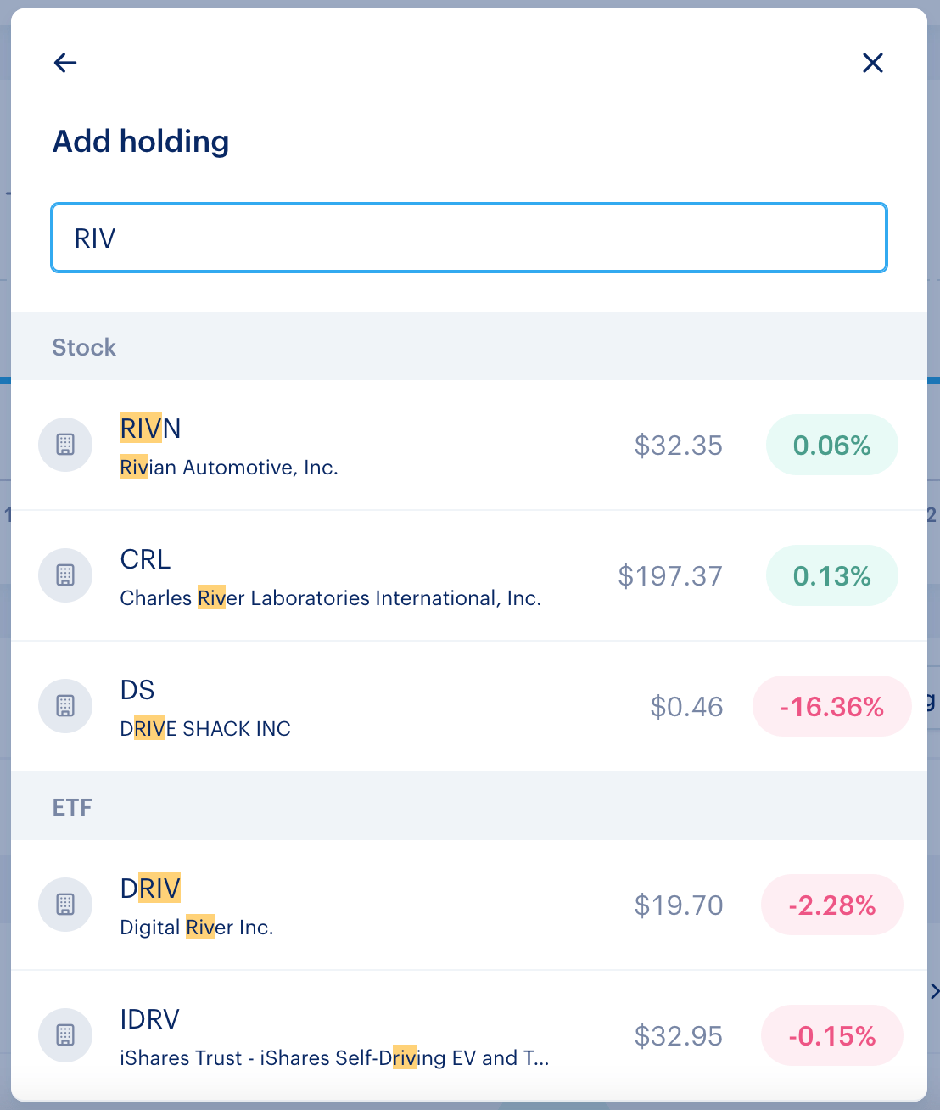Click the building icon beside IDRV
Image resolution: width=940 pixels, height=1110 pixels.
(x=65, y=1035)
